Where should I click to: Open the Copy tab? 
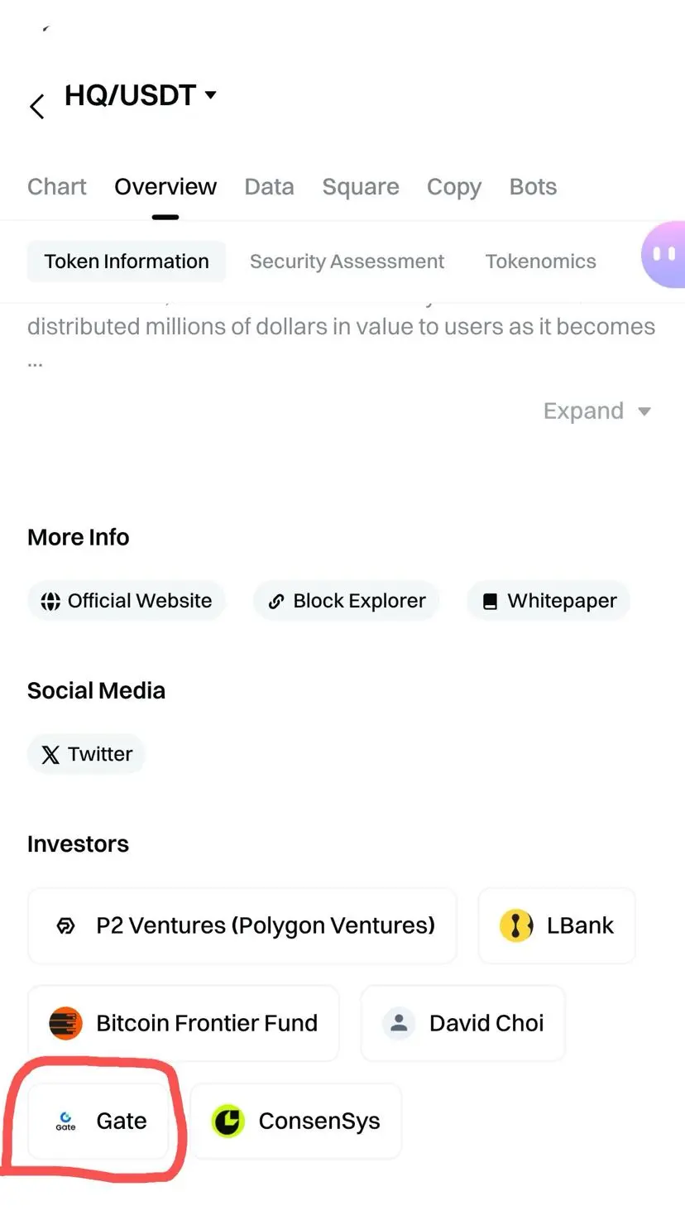[x=454, y=187]
